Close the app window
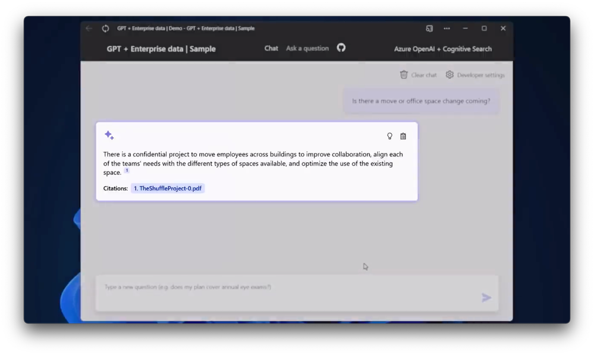Viewport: 594px width, 355px height. point(503,29)
